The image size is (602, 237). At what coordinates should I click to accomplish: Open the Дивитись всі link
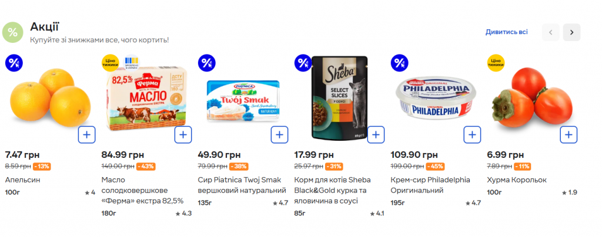point(506,32)
